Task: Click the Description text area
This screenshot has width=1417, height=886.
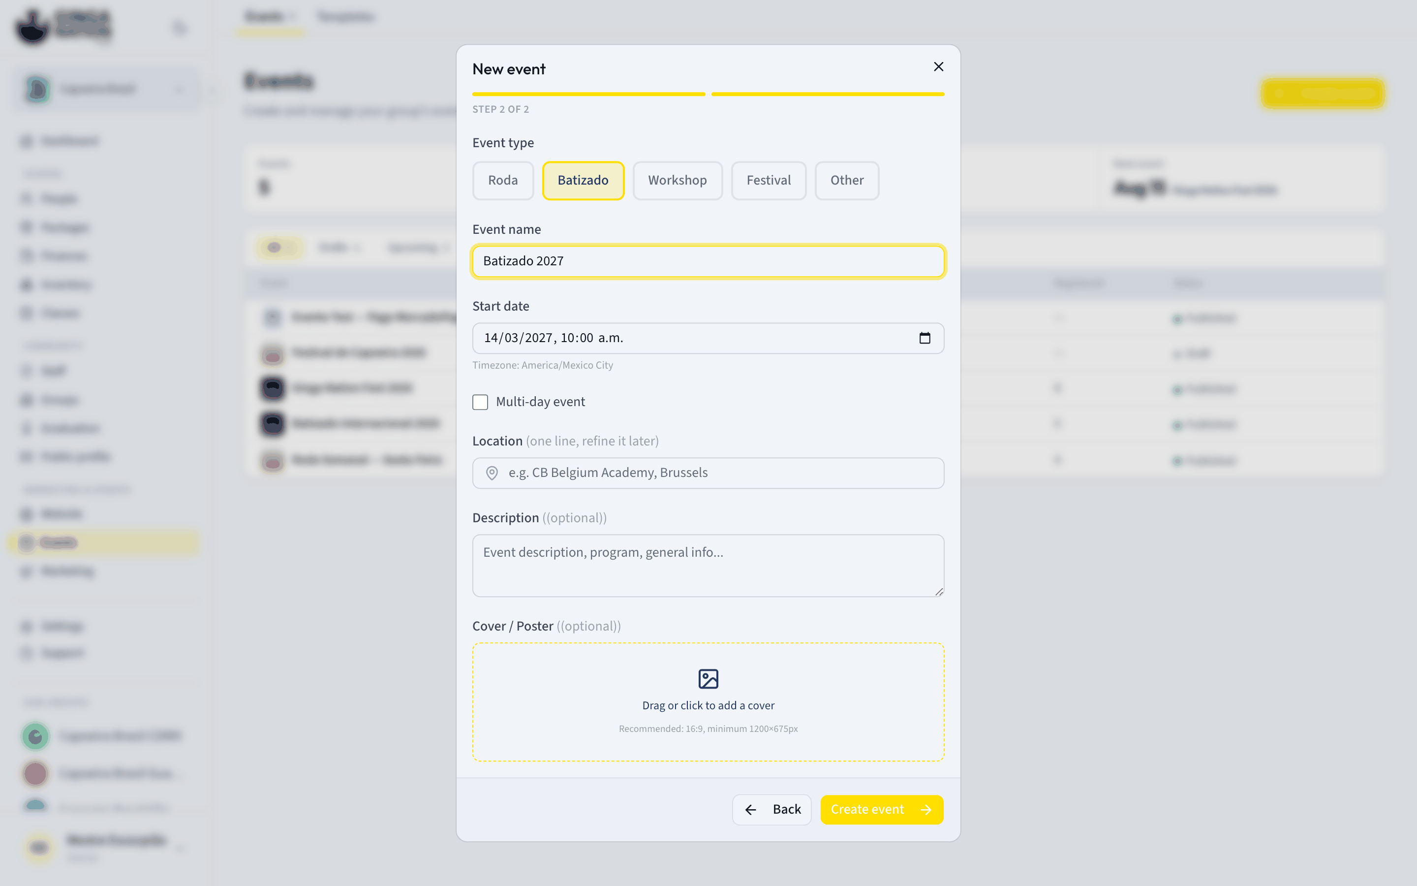Action: click(x=708, y=566)
